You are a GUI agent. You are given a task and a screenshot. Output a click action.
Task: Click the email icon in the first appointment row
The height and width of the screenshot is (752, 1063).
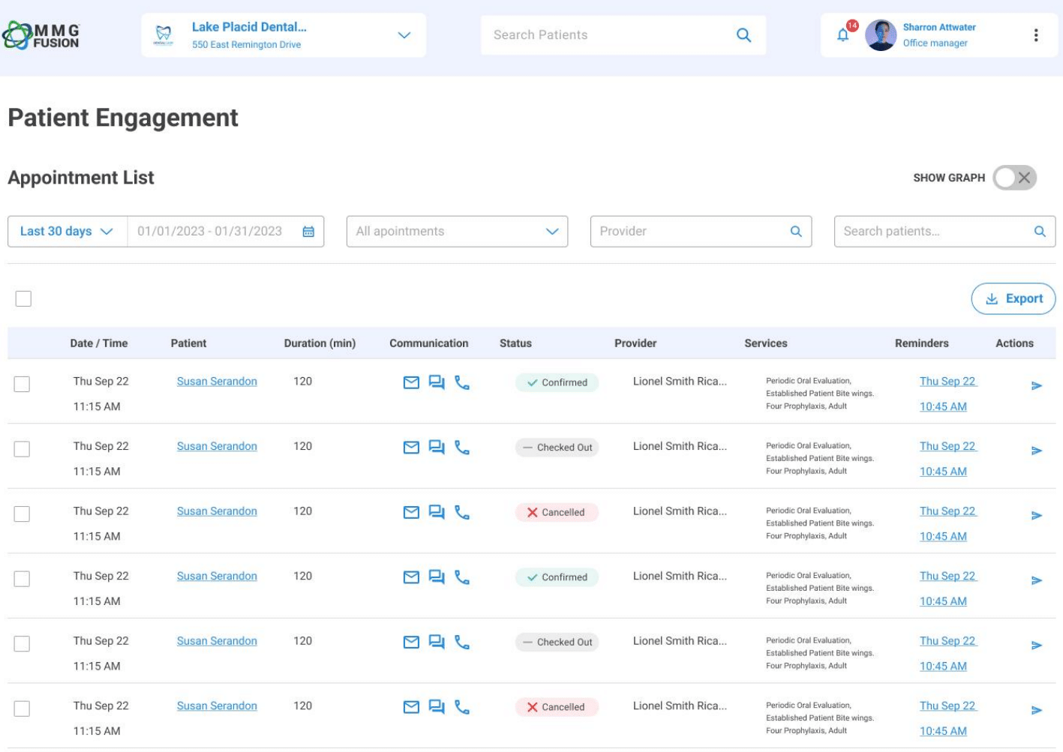[411, 383]
